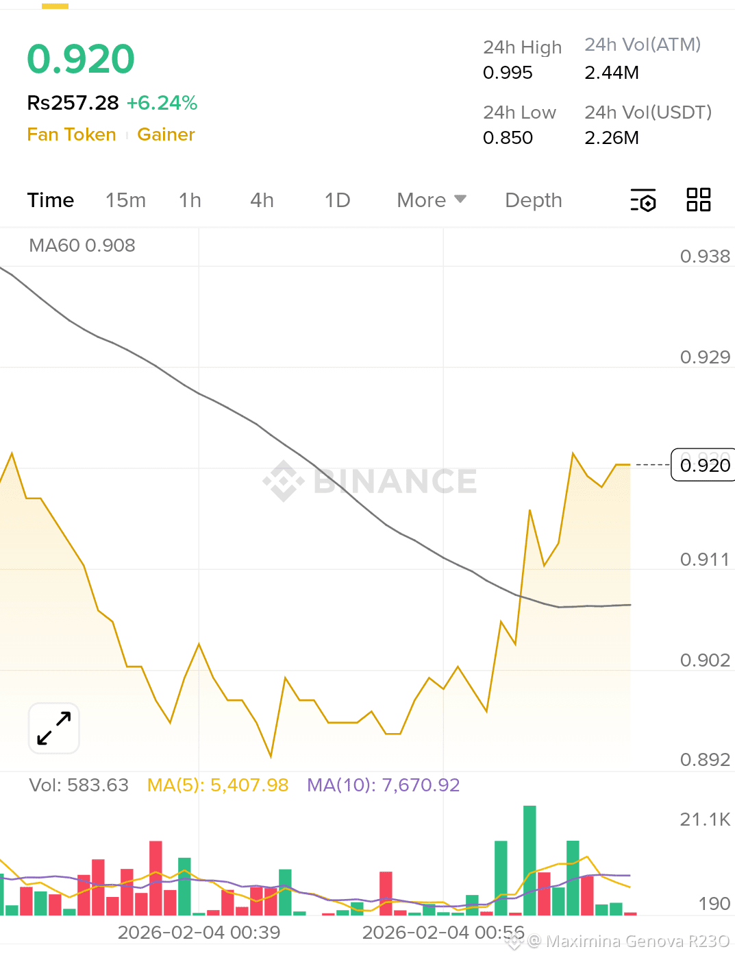
Task: Click the four-square grid layout icon
Action: [x=698, y=200]
